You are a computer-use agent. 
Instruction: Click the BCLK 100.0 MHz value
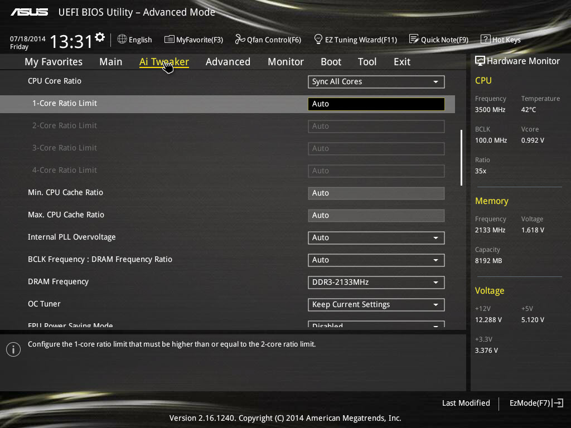click(x=491, y=140)
